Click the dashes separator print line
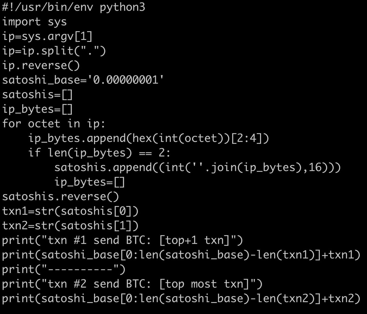The image size is (367, 314). [64, 269]
